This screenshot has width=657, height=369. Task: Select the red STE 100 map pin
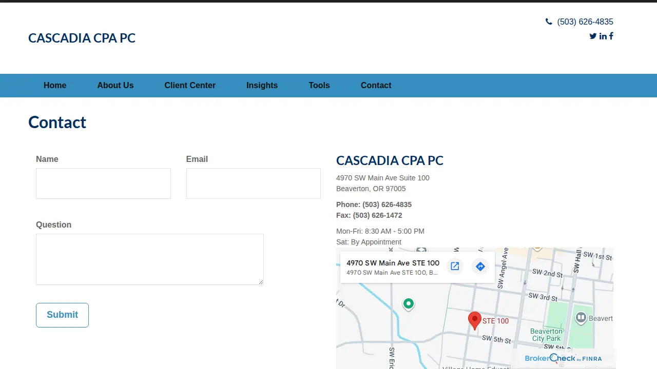475,321
